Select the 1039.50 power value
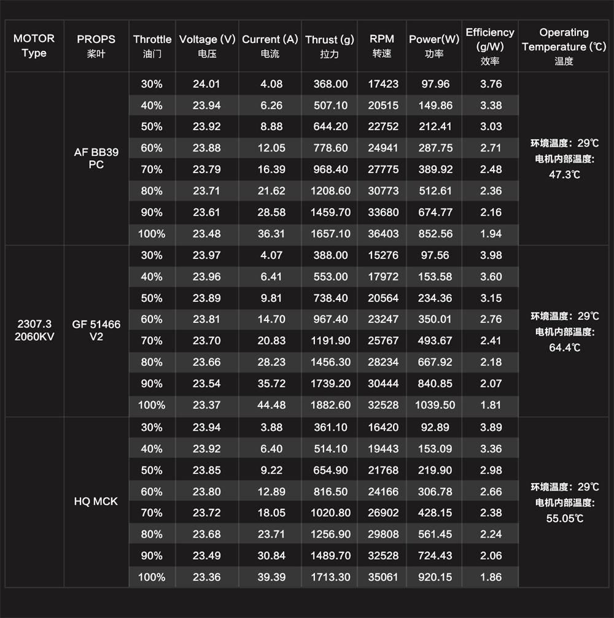This screenshot has height=618, width=614. coord(434,405)
